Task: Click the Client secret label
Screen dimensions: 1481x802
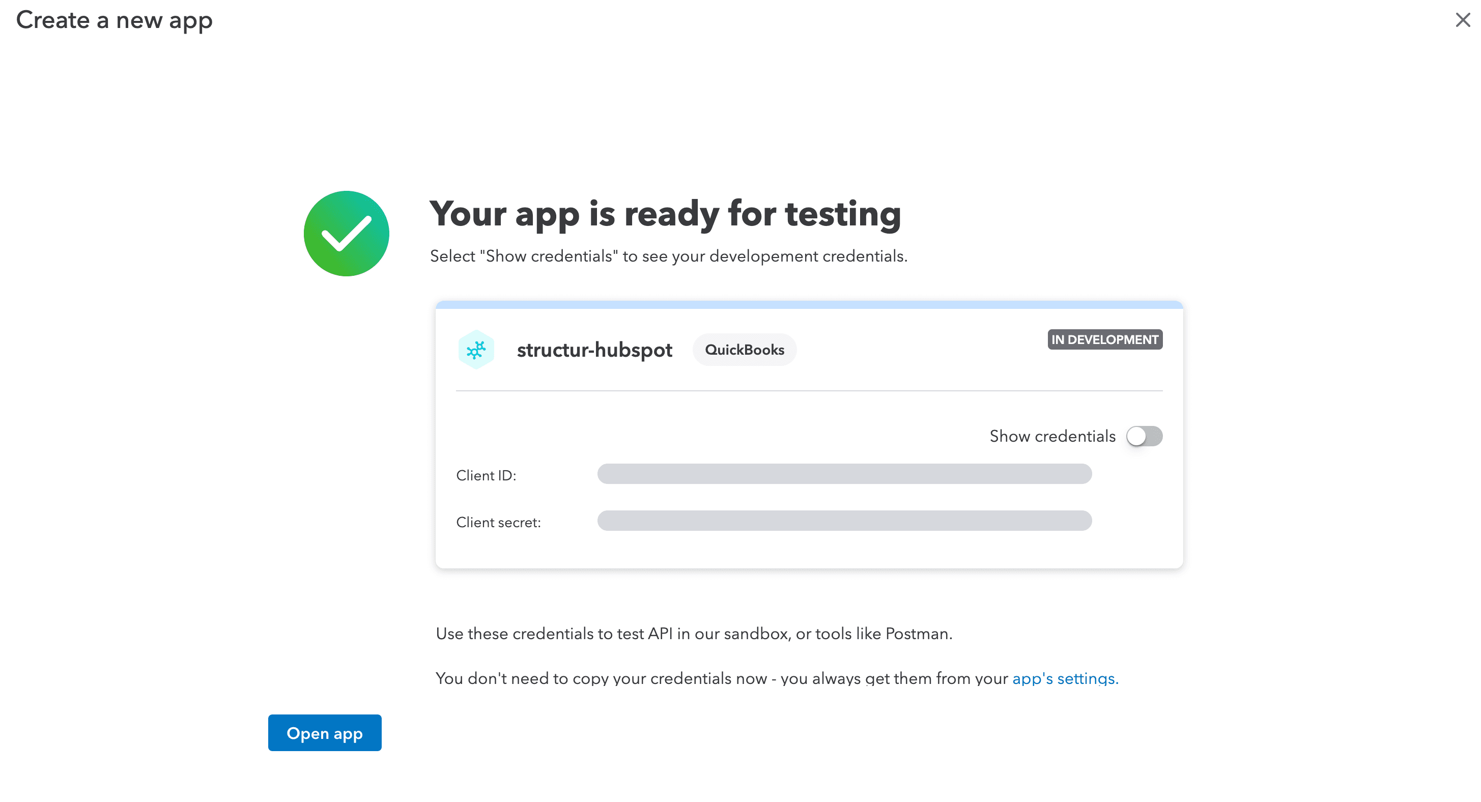Action: tap(498, 522)
